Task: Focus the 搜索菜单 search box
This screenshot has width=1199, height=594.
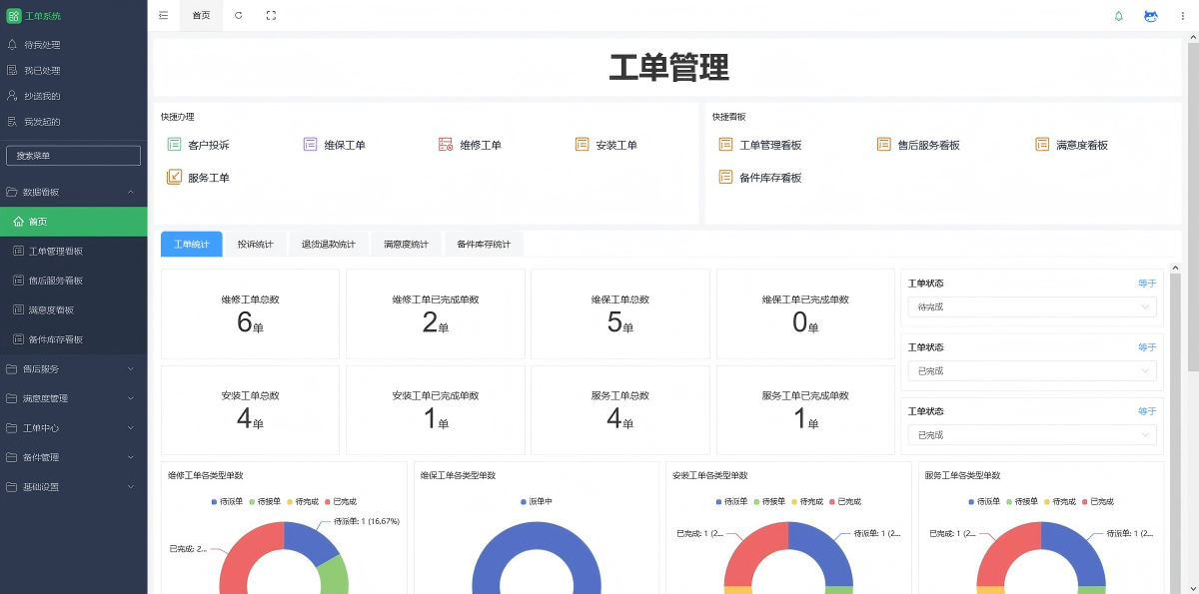Action: tap(74, 156)
